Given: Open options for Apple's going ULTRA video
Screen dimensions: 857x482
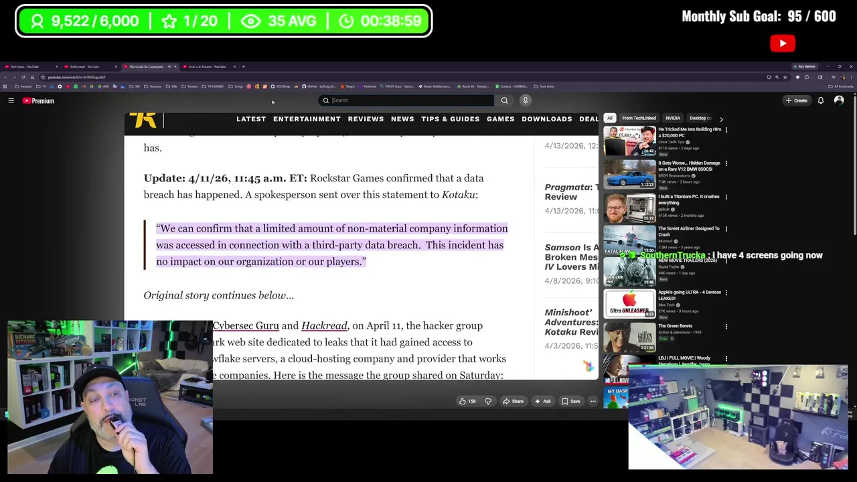Looking at the screenshot, I should click(x=726, y=293).
